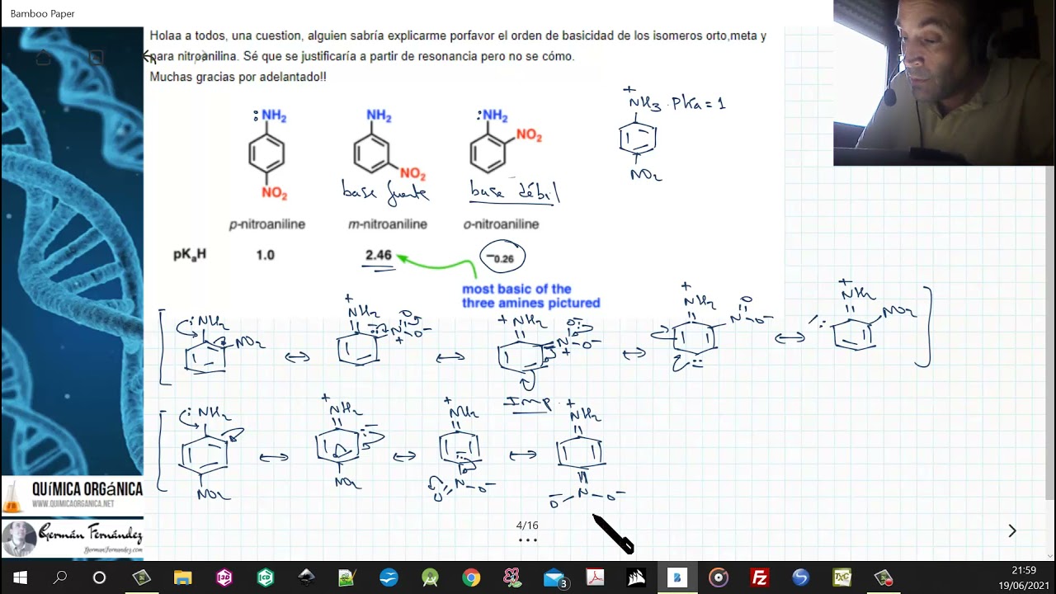Click the faint image icon over the DNA sidebar
This screenshot has height=594, width=1056.
pyautogui.click(x=96, y=57)
